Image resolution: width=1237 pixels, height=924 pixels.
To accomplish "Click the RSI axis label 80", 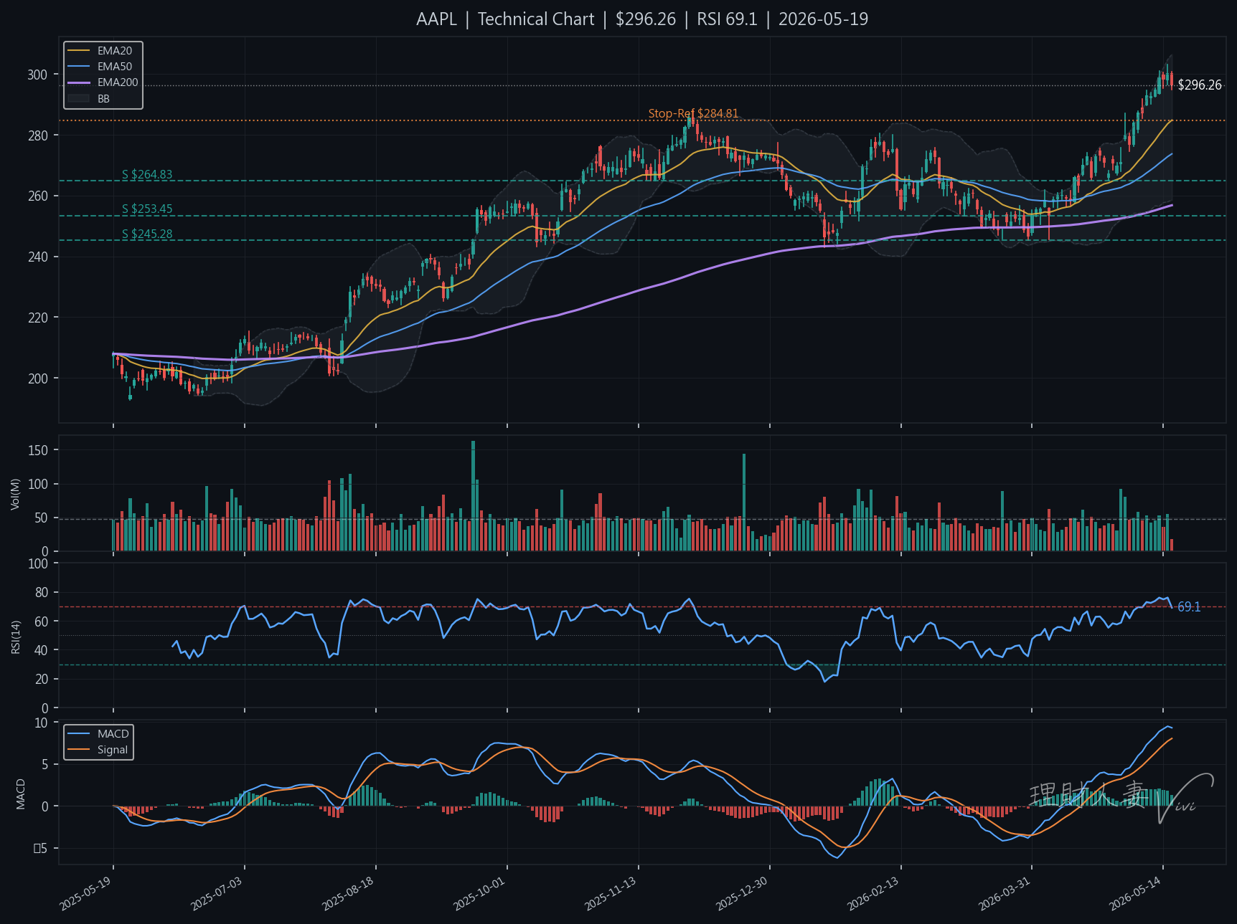I will tap(42, 593).
